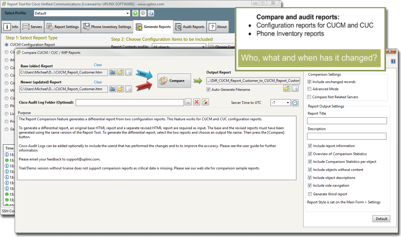
Task: Select the Generate Reports tab
Action: (153, 26)
